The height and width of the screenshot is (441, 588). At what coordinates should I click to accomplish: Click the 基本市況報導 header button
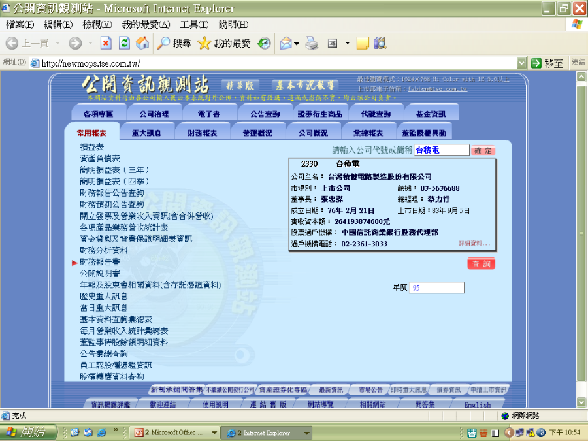tap(305, 86)
